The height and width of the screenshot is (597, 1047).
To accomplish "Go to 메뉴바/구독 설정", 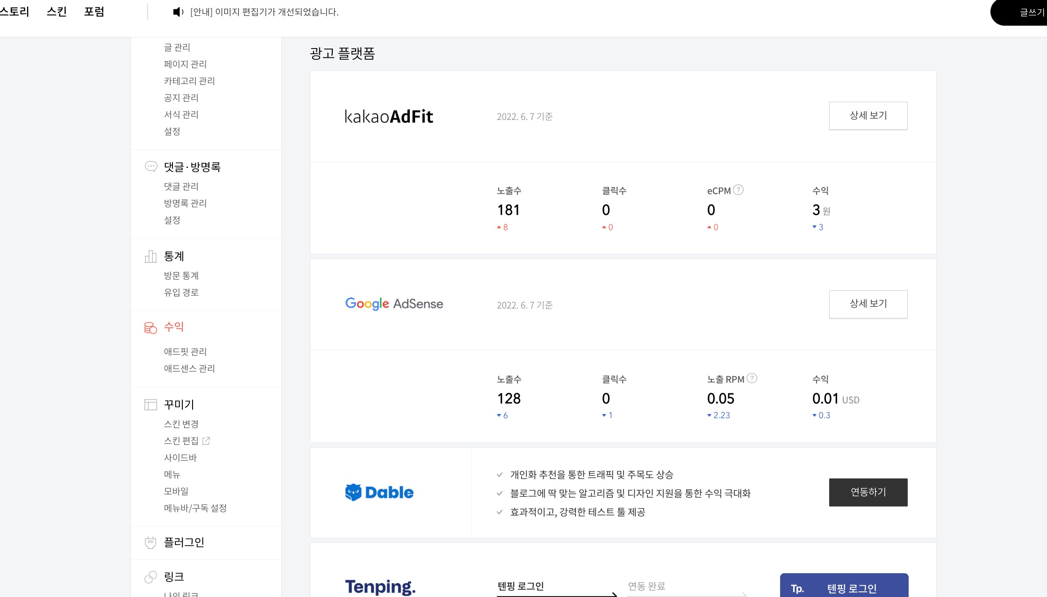I will [x=195, y=508].
